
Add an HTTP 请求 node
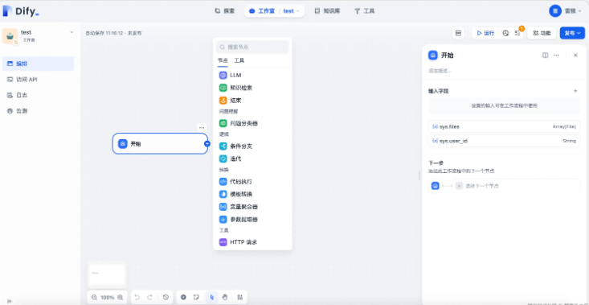[252, 242]
